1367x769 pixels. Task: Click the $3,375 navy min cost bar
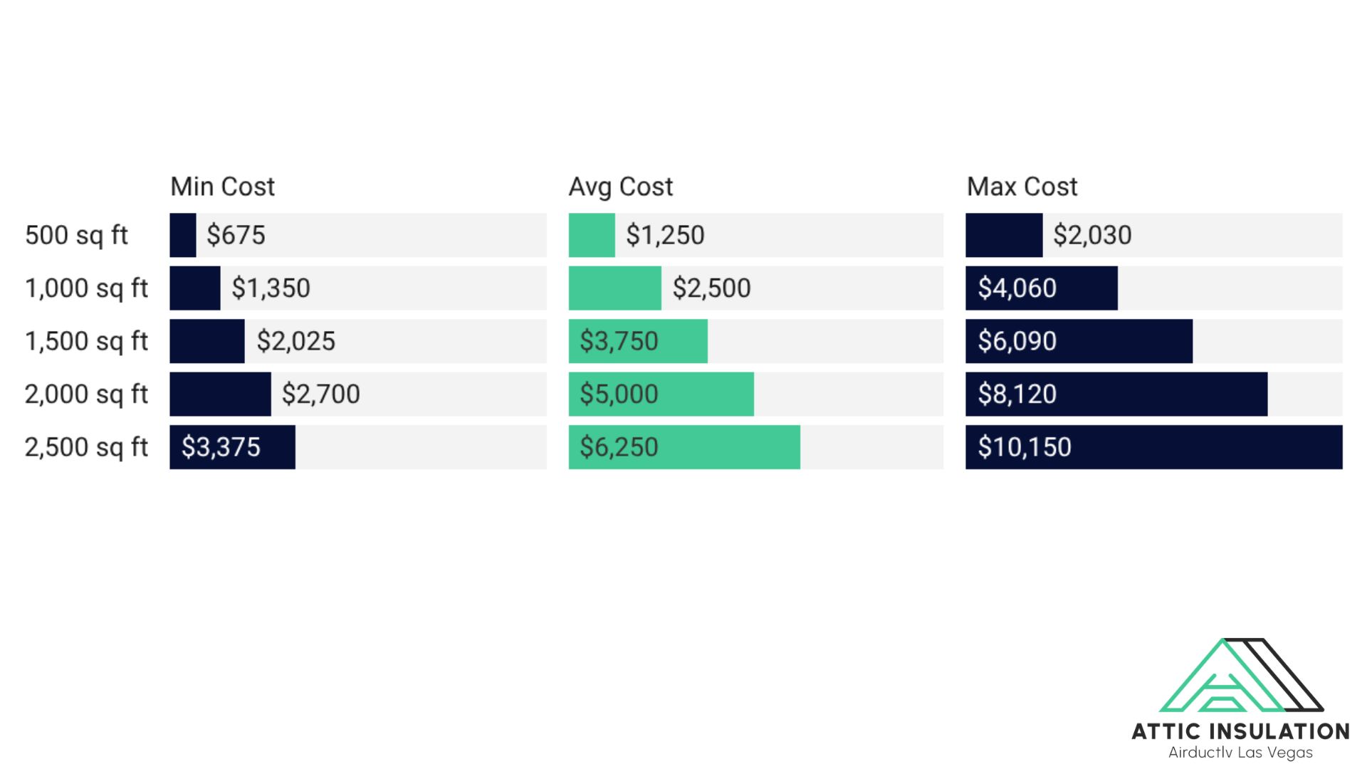(x=232, y=447)
